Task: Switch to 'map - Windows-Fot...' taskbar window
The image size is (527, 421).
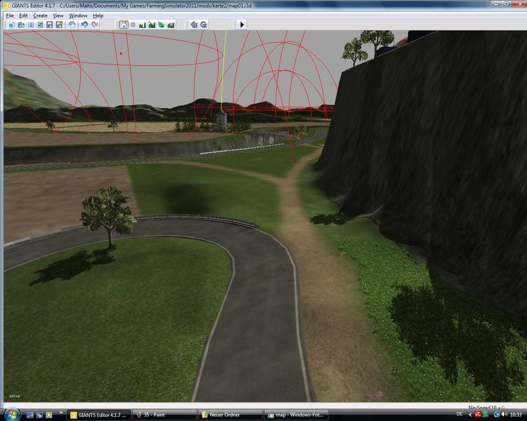Action: [x=296, y=415]
